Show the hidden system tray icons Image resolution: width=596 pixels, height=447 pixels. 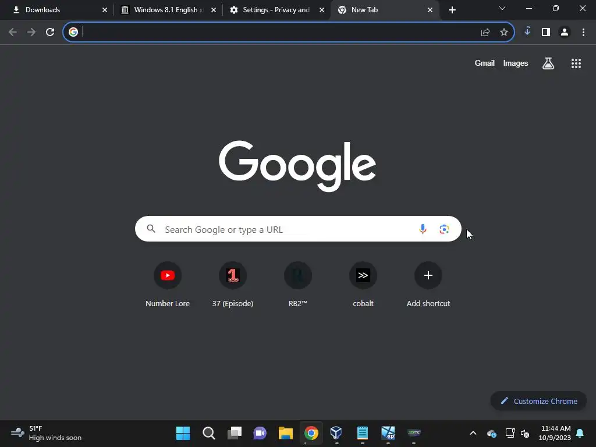pyautogui.click(x=473, y=433)
